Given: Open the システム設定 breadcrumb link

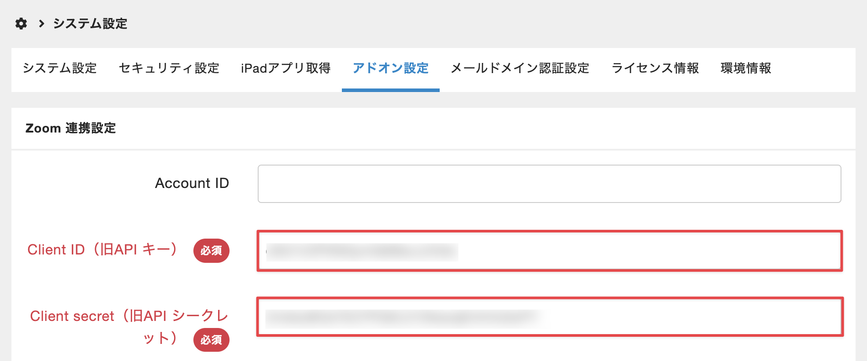Looking at the screenshot, I should click(90, 23).
